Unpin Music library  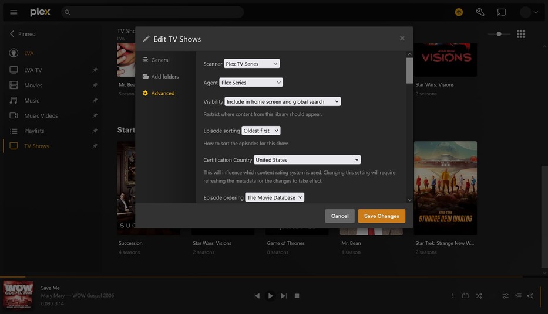tap(95, 100)
